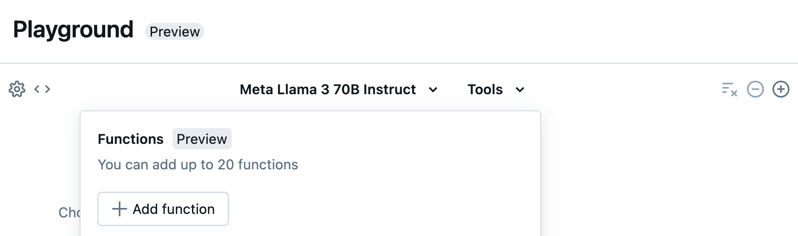Toggle the Tools menu label
798x236 pixels.
[485, 90]
